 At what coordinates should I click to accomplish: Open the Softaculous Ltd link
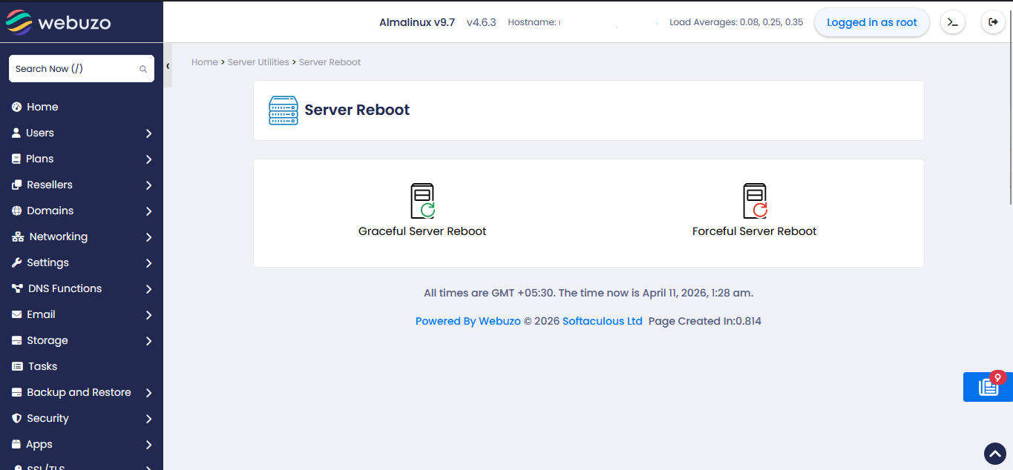click(602, 321)
